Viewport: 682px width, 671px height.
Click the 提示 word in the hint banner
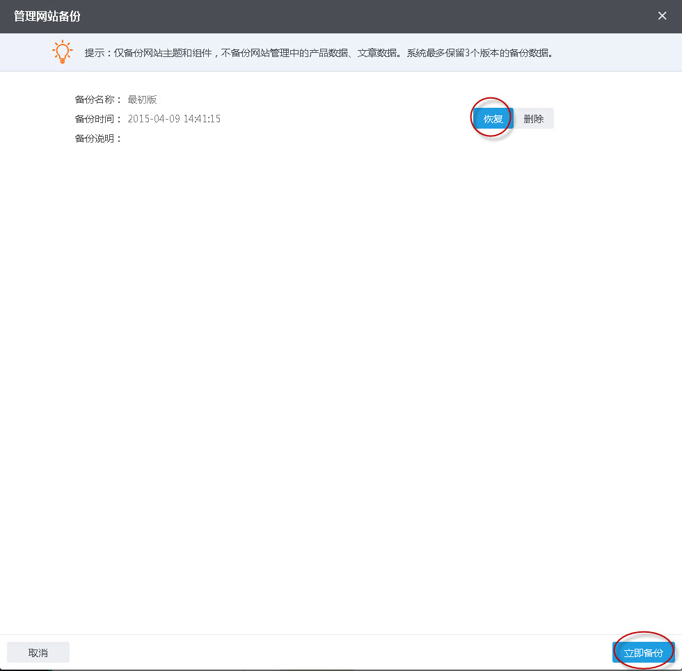tap(94, 53)
